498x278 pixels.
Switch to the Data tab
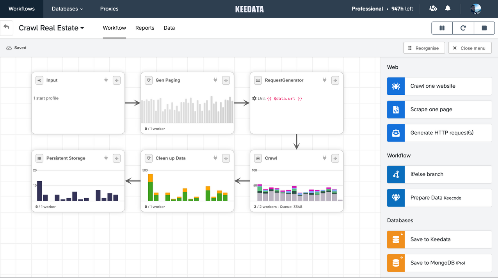[169, 28]
